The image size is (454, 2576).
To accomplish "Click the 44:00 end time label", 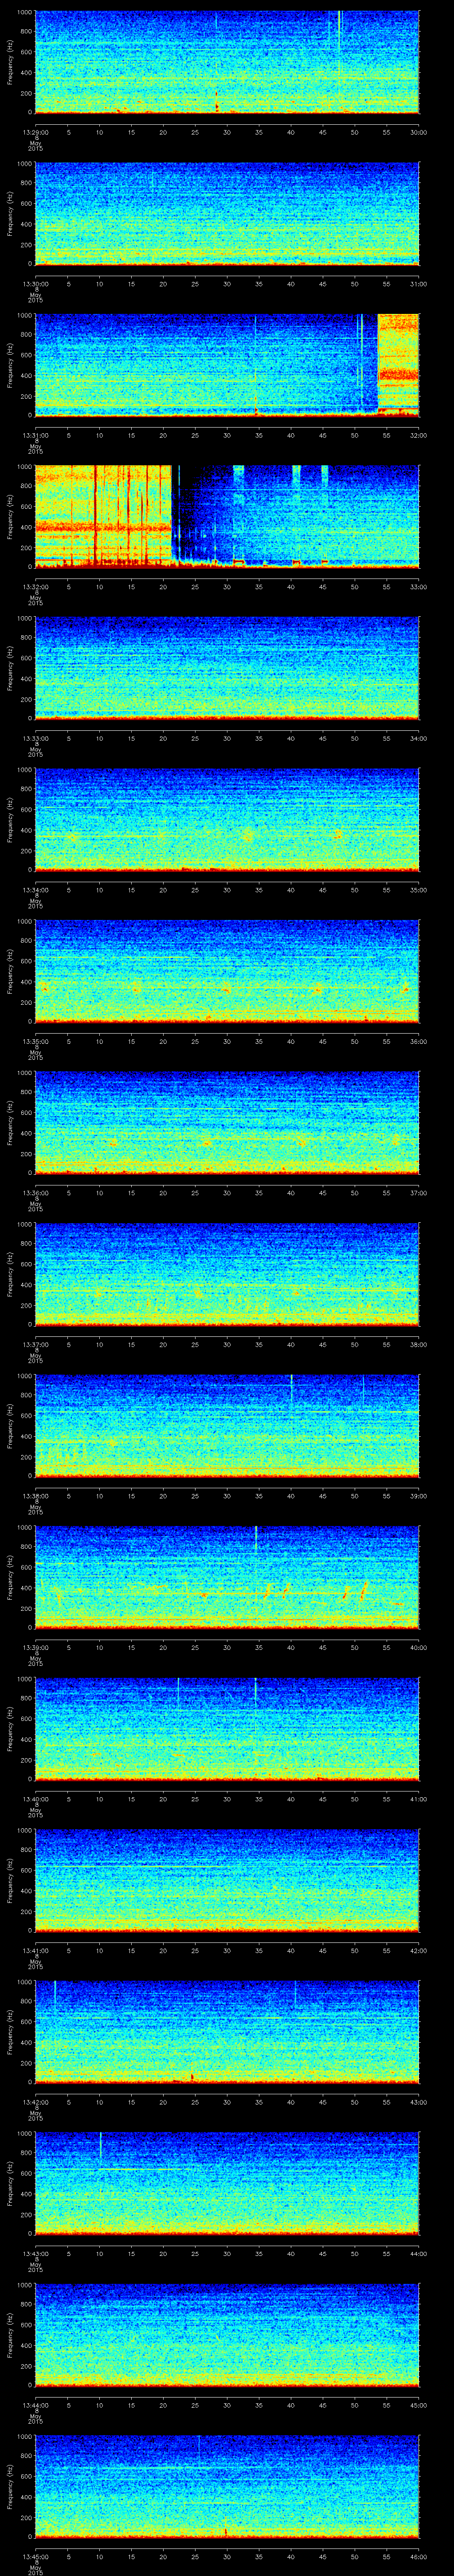I will point(419,2253).
